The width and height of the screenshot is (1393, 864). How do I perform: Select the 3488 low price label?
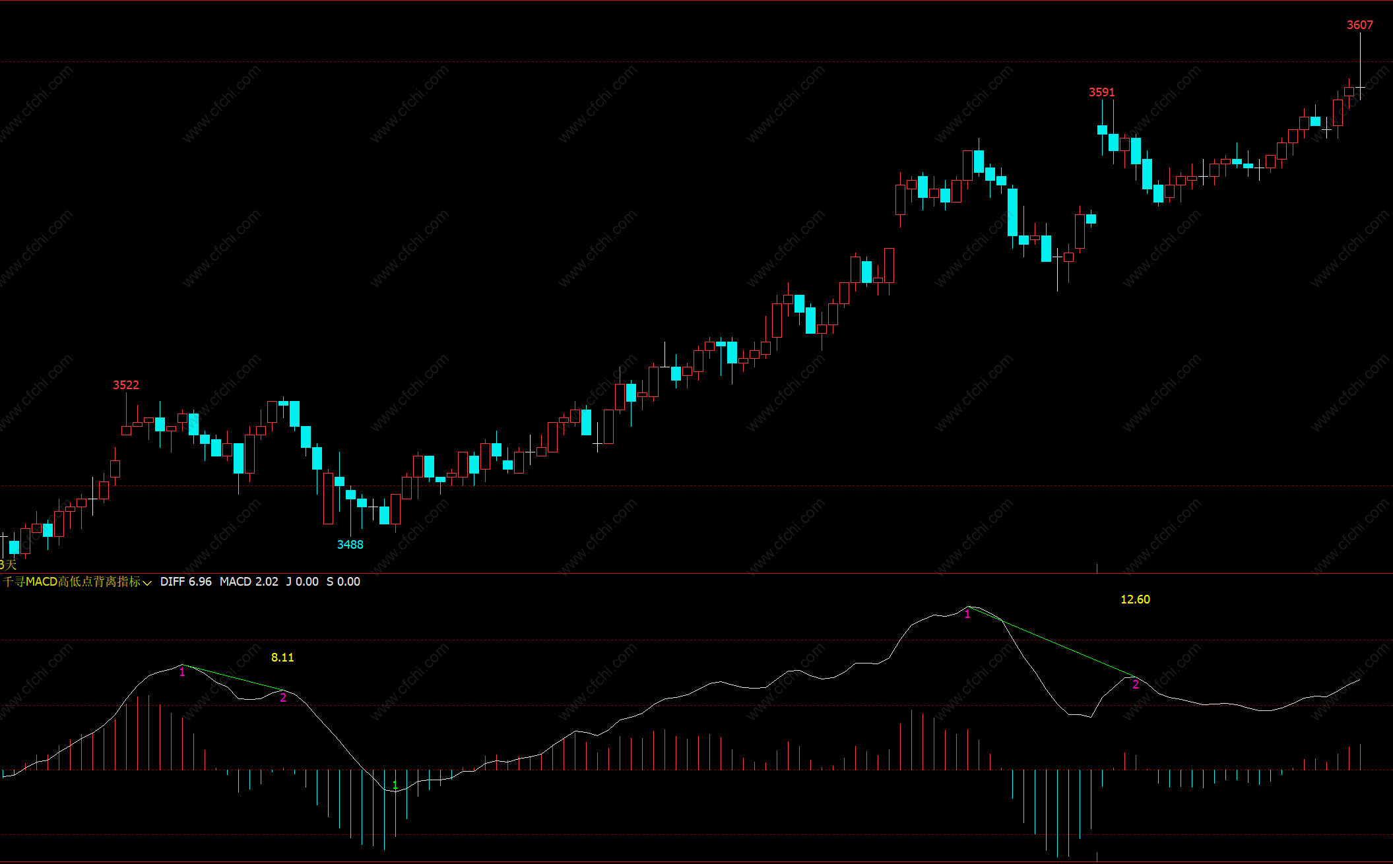click(x=350, y=545)
